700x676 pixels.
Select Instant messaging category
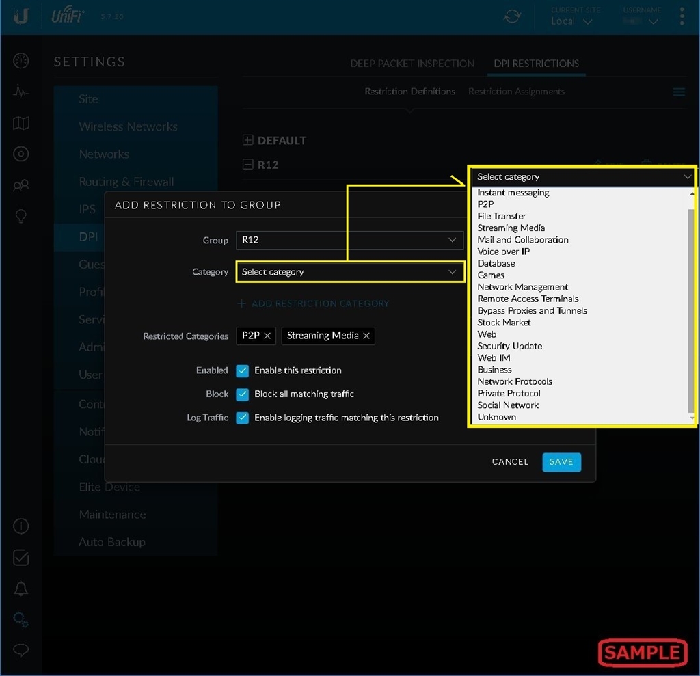click(x=513, y=193)
